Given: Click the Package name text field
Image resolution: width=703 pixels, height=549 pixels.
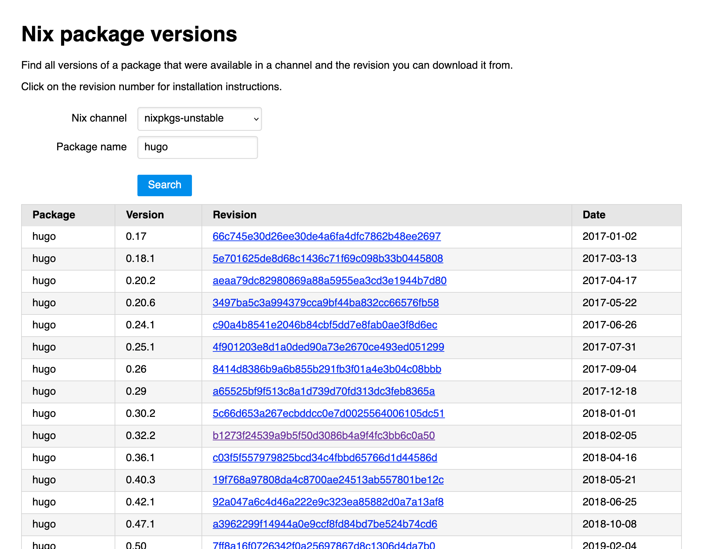Looking at the screenshot, I should (198, 147).
